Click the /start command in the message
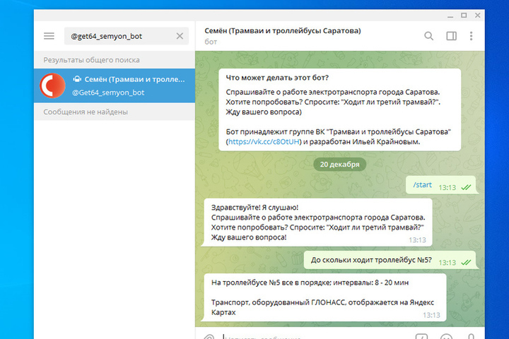This screenshot has width=509, height=339. point(422,185)
